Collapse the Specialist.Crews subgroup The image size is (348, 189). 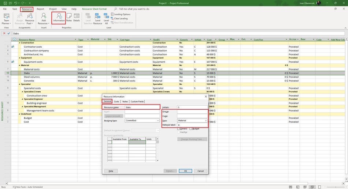(x=22, y=92)
